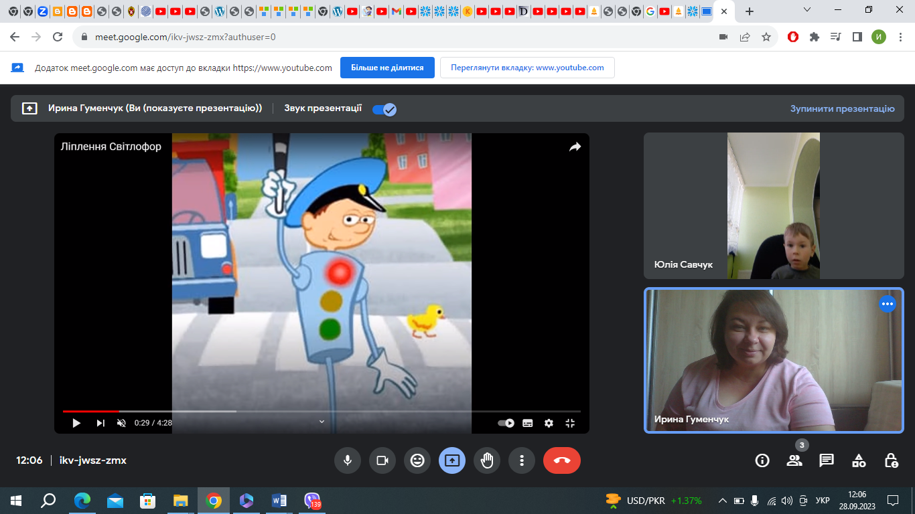The width and height of the screenshot is (915, 514).
Task: Click meeting code ikv-jwsz-zmx
Action: (x=93, y=460)
